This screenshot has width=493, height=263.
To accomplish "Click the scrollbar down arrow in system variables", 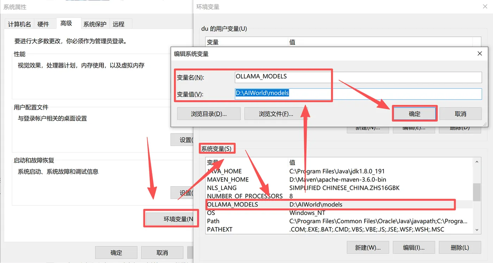I will click(x=477, y=230).
